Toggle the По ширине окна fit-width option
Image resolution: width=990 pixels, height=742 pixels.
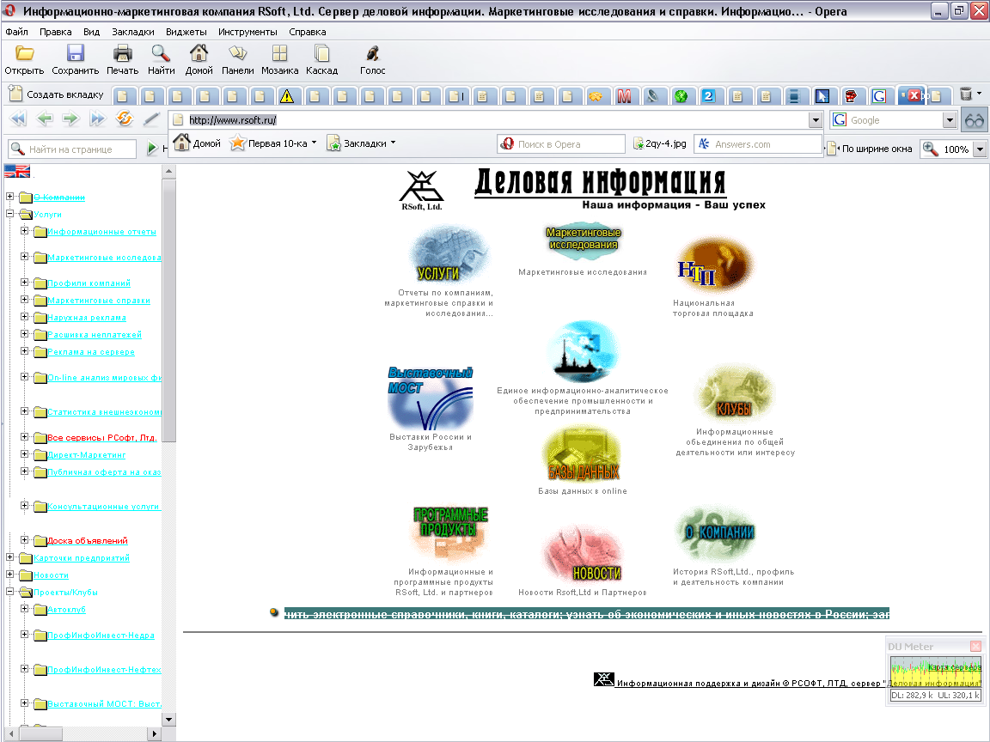pyautogui.click(x=871, y=149)
